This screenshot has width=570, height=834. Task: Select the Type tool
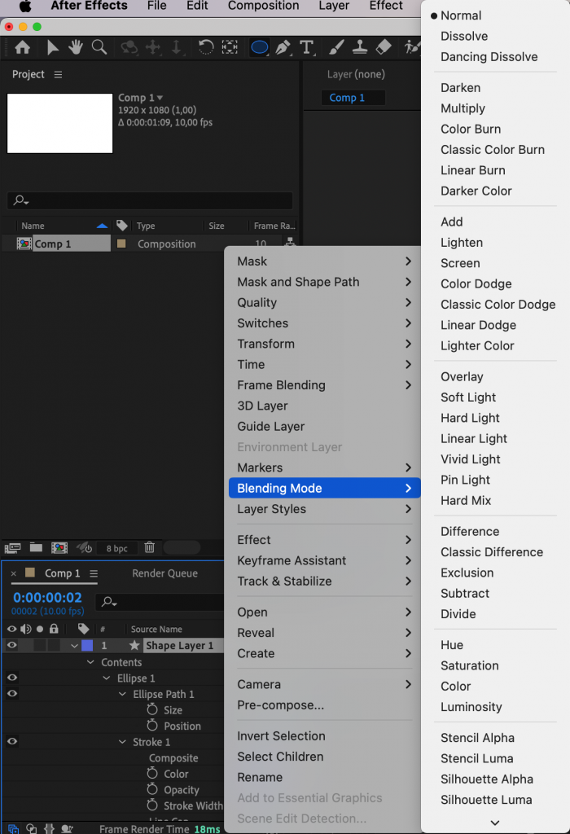pyautogui.click(x=307, y=47)
